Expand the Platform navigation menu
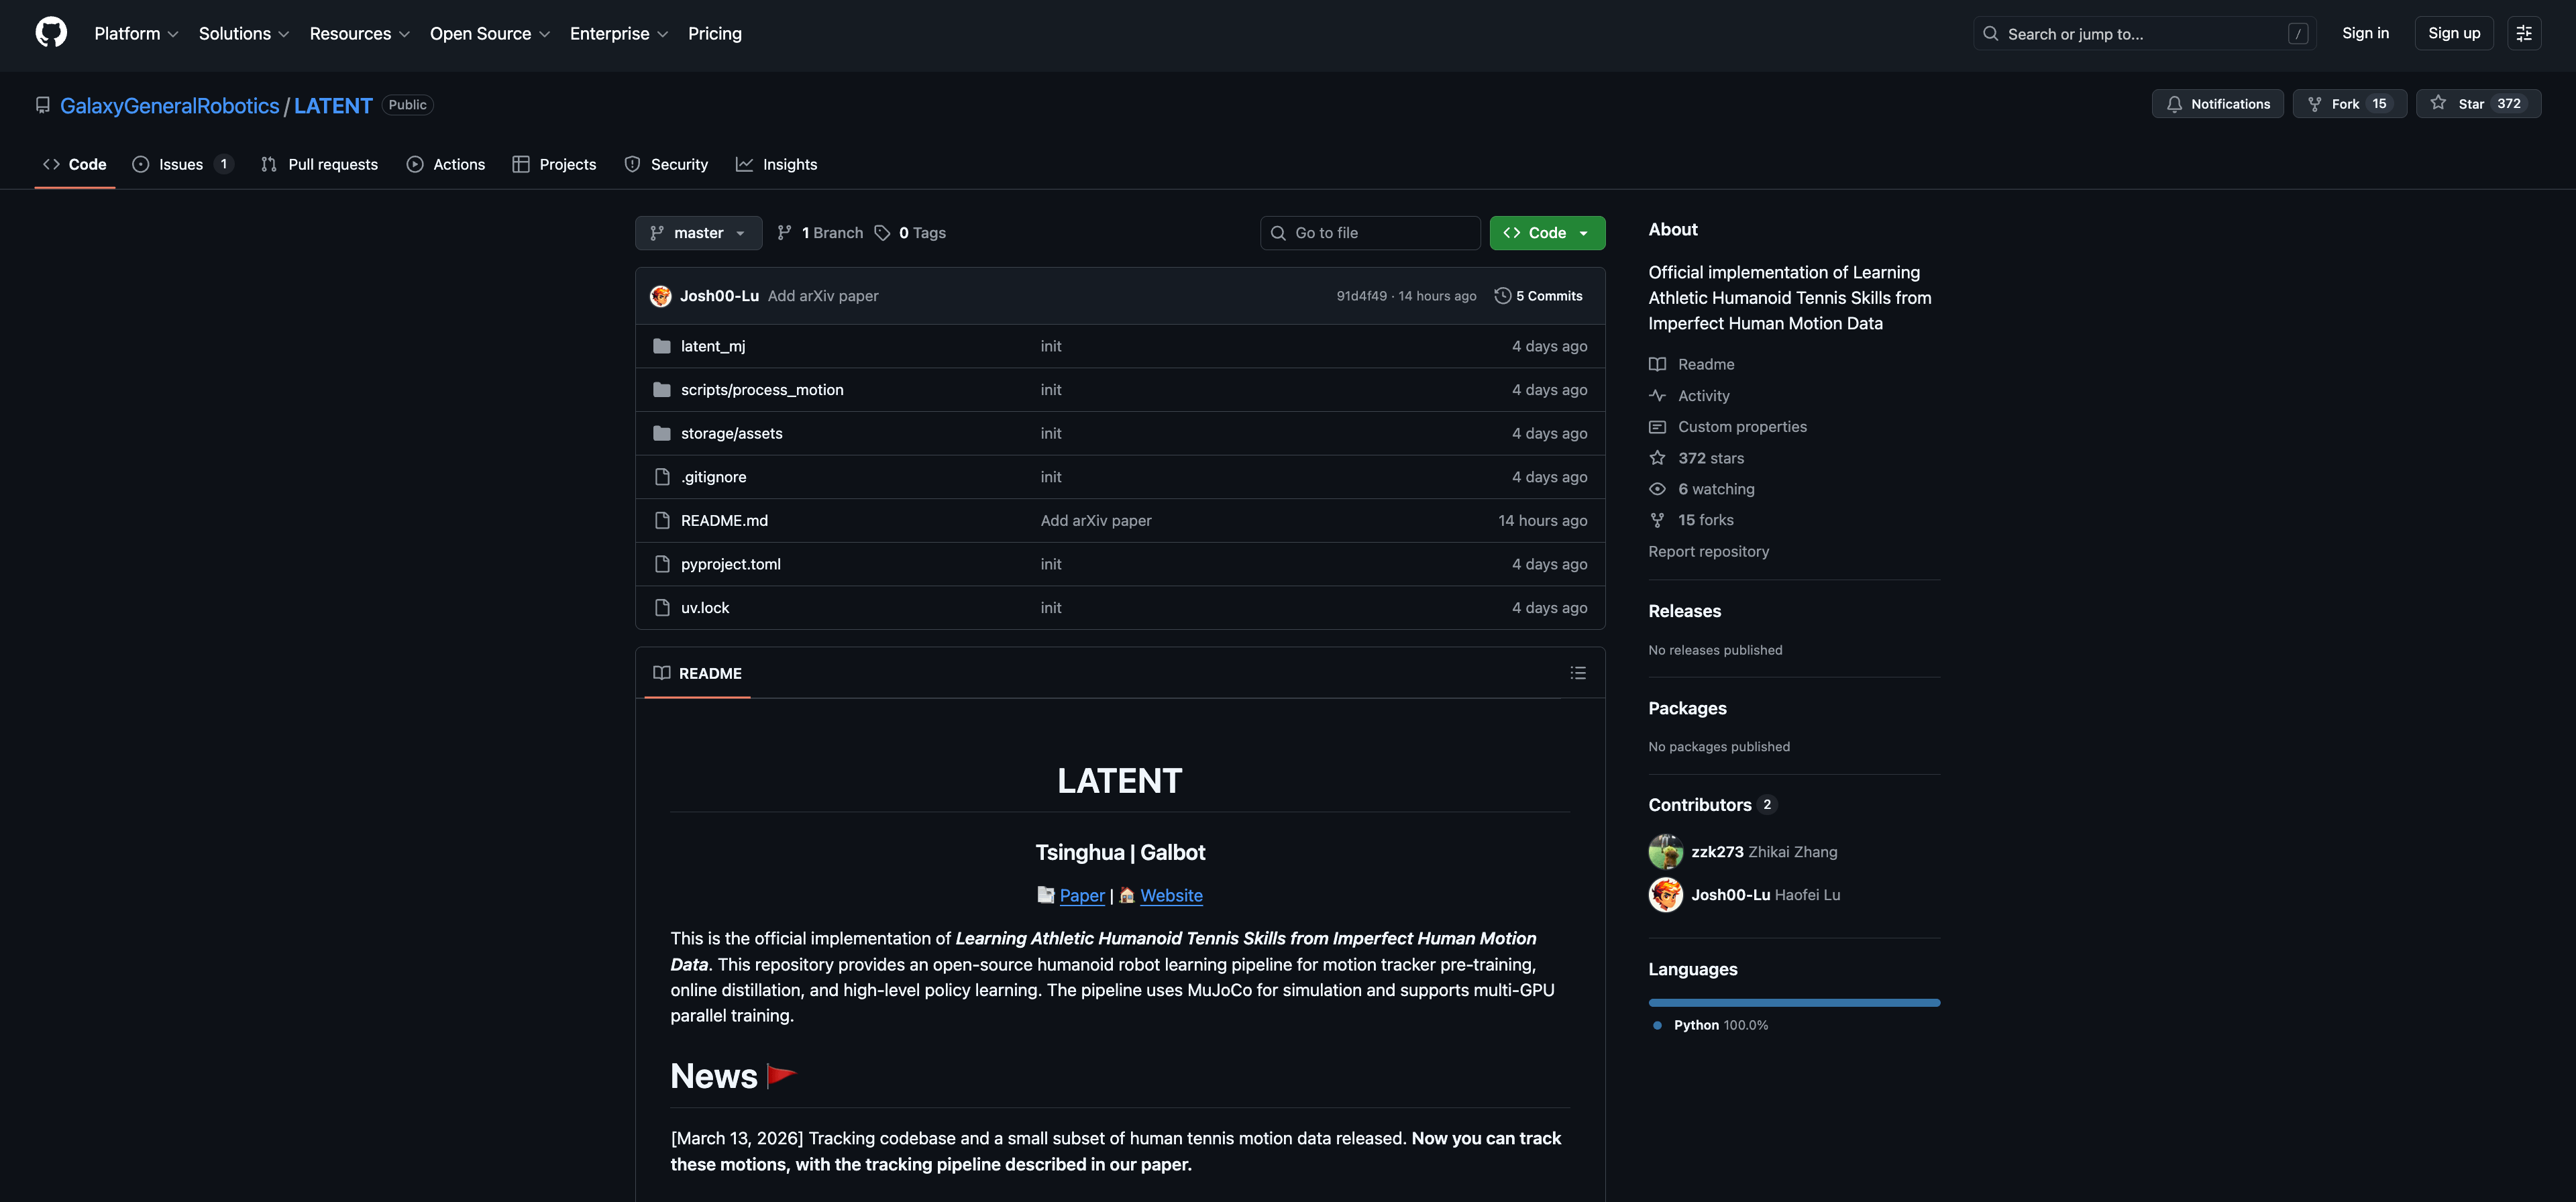This screenshot has width=2576, height=1202. 136,34
